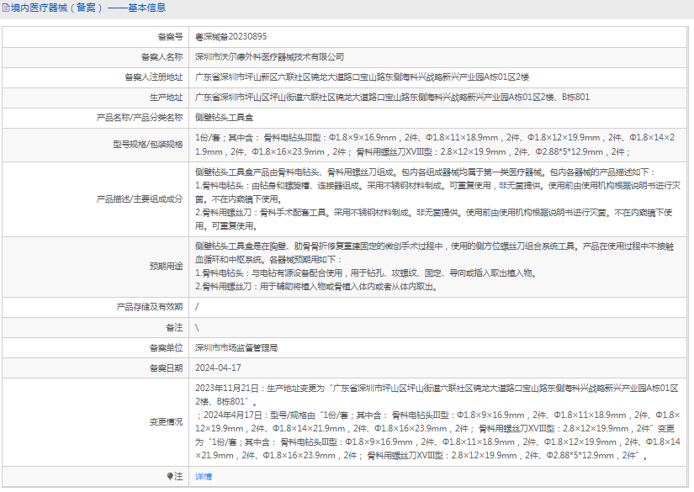Click the 变更情况 row label
694x492 pixels.
(x=166, y=422)
